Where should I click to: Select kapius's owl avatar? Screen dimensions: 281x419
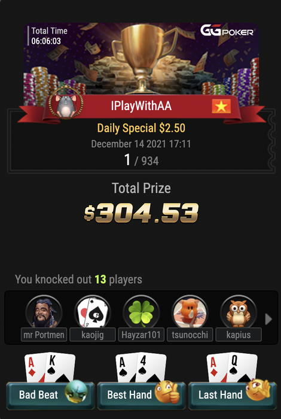click(239, 312)
